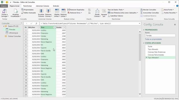This screenshot has height=100, width=179.
Task: Click Atualizar Visualização icon
Action: pyautogui.click(x=16, y=11)
